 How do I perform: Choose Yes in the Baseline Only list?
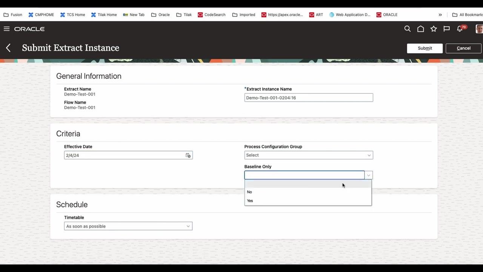pyautogui.click(x=308, y=201)
